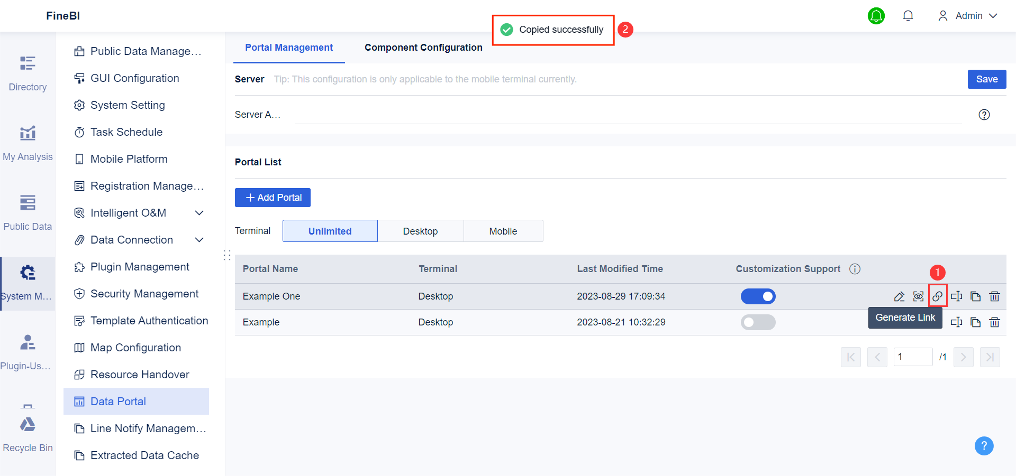
Task: Click the floating help question mark
Action: click(x=984, y=446)
